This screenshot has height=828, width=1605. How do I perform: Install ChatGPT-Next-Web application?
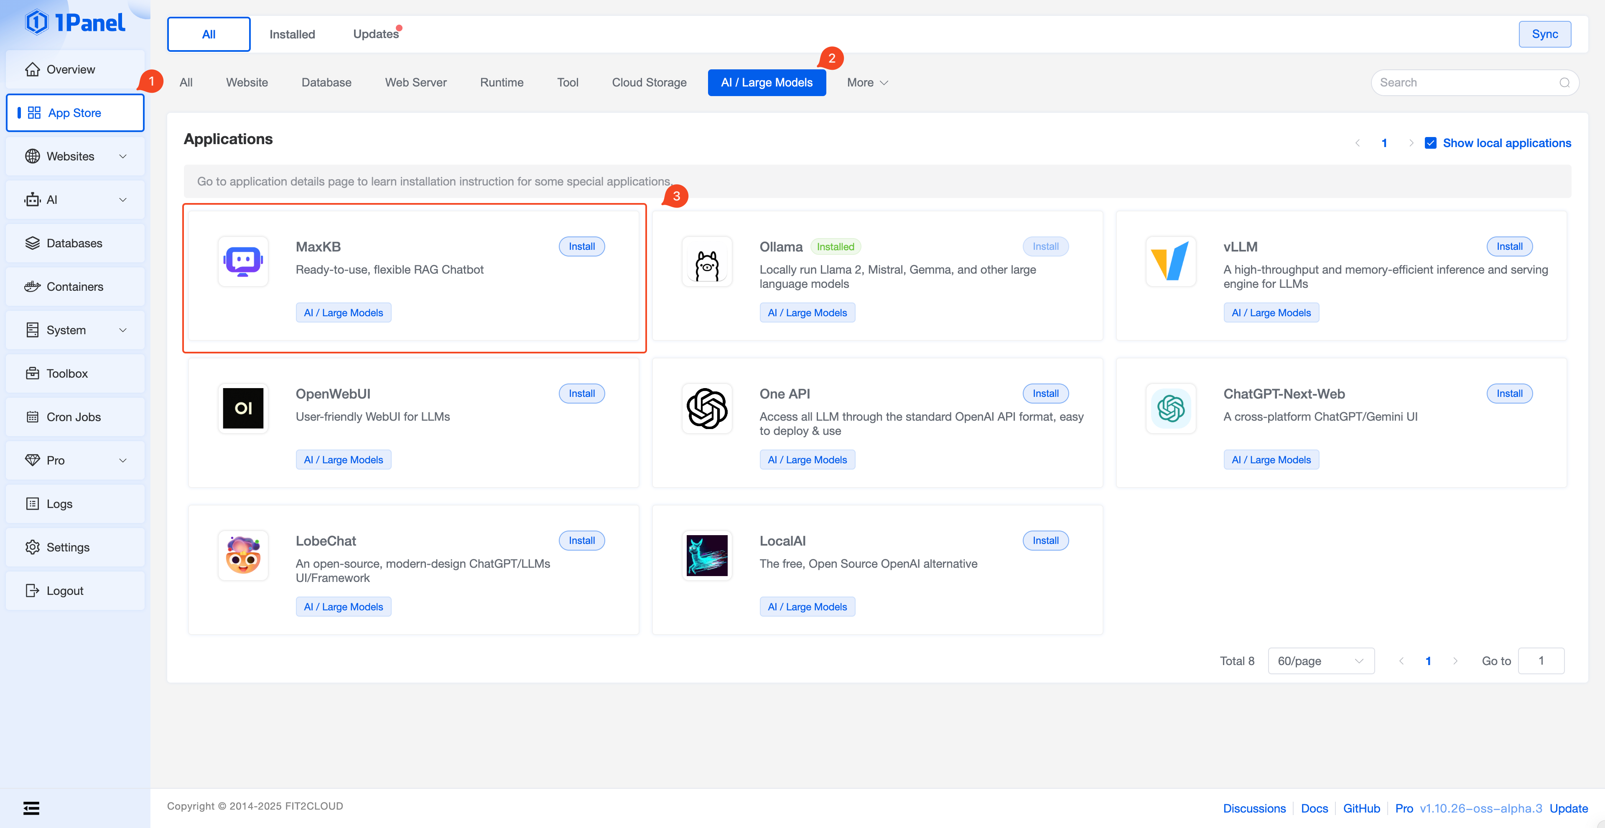coord(1509,394)
